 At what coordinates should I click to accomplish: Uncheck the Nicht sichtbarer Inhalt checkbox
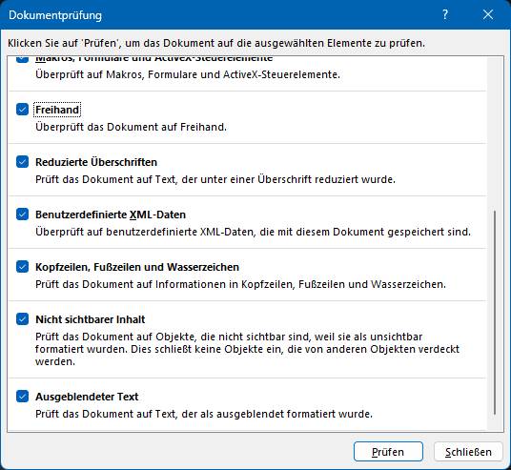pyautogui.click(x=22, y=319)
